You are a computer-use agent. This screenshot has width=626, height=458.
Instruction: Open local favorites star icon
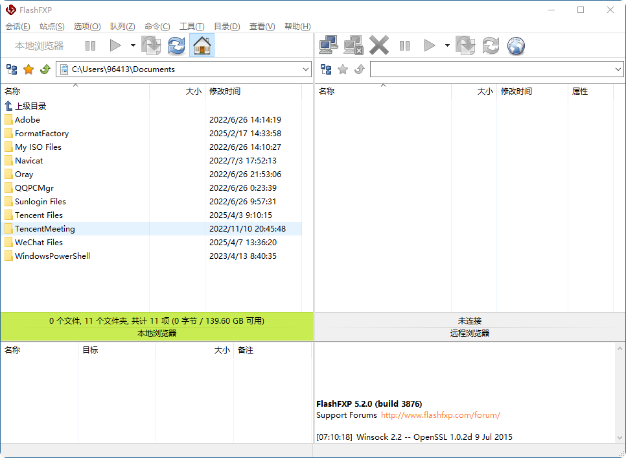[x=29, y=69]
